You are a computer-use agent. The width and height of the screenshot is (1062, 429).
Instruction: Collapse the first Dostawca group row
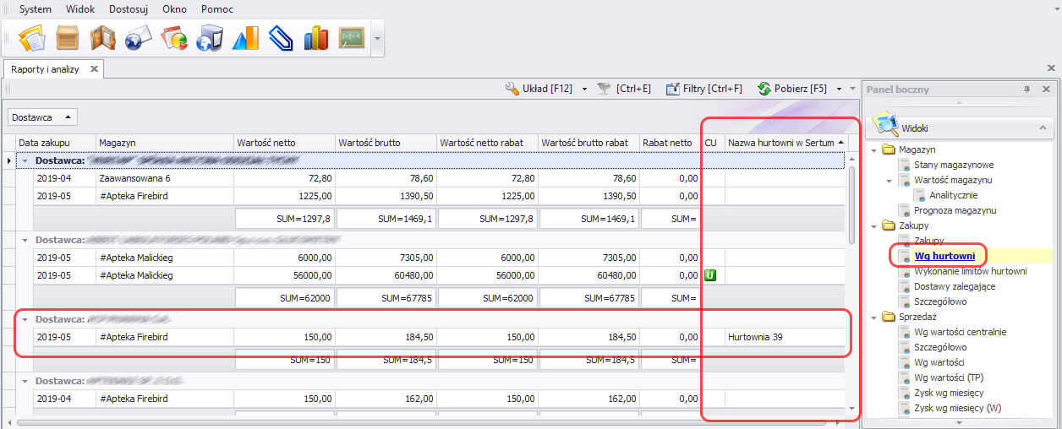[x=25, y=160]
